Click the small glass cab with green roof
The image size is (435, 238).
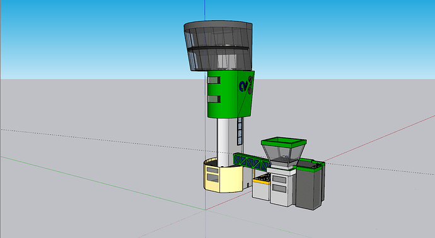pyautogui.click(x=284, y=152)
